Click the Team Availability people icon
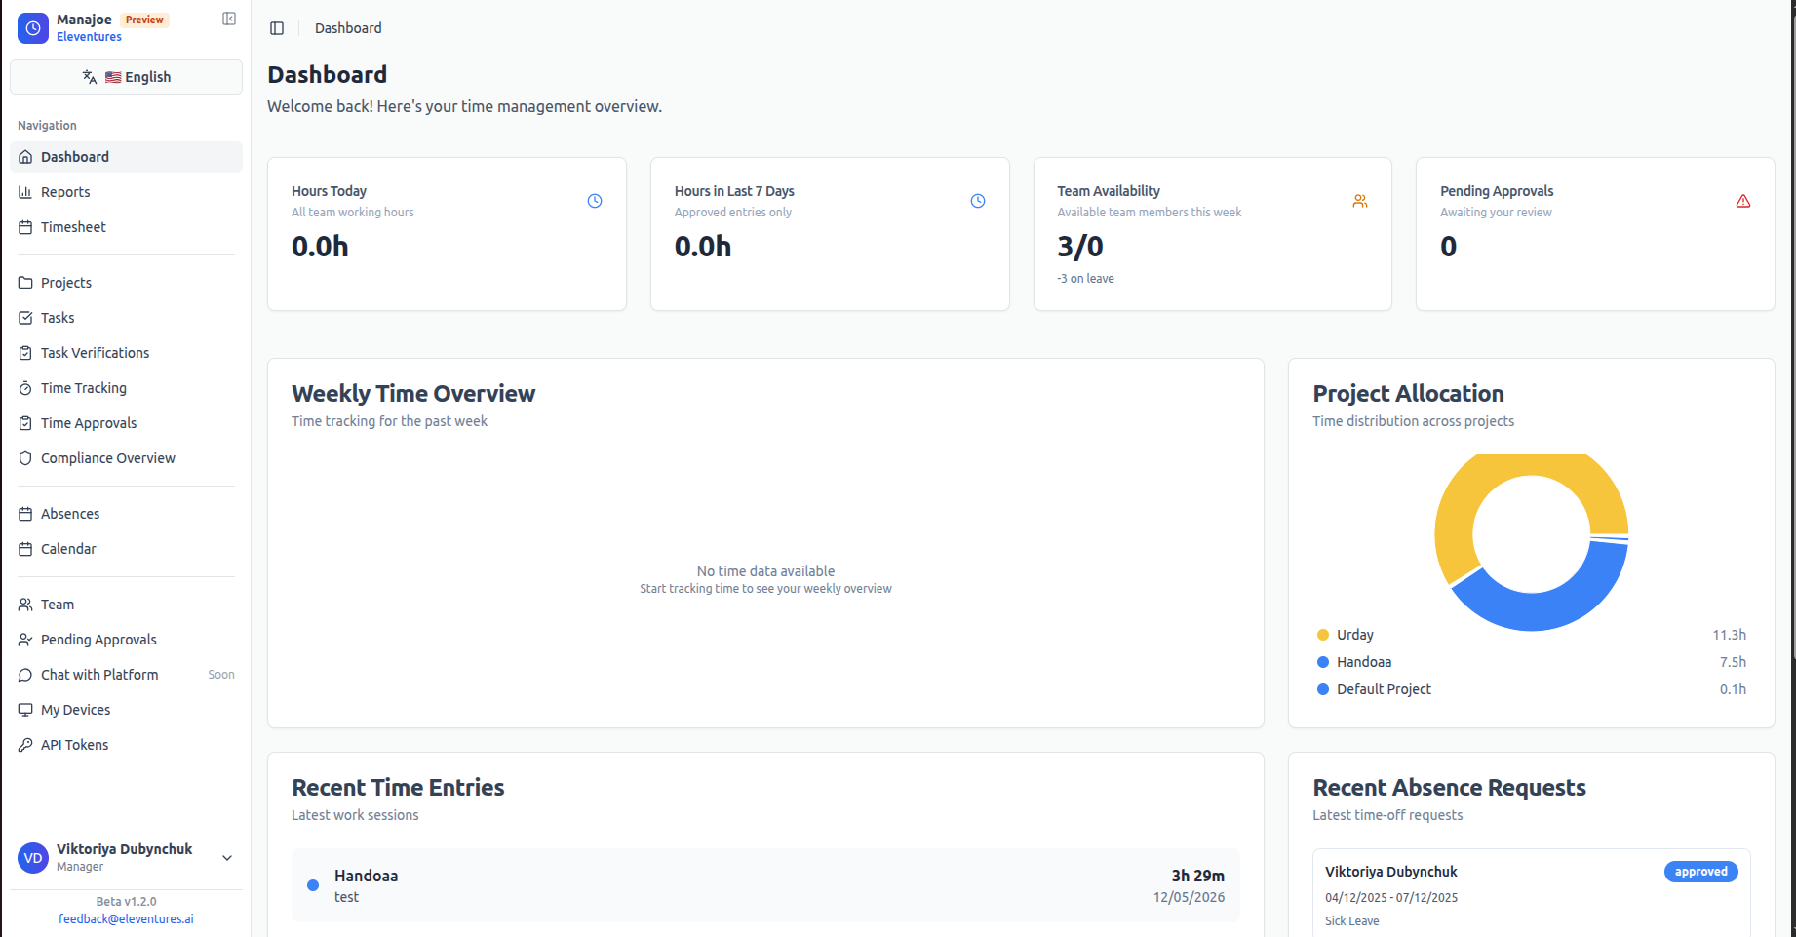 (x=1360, y=201)
